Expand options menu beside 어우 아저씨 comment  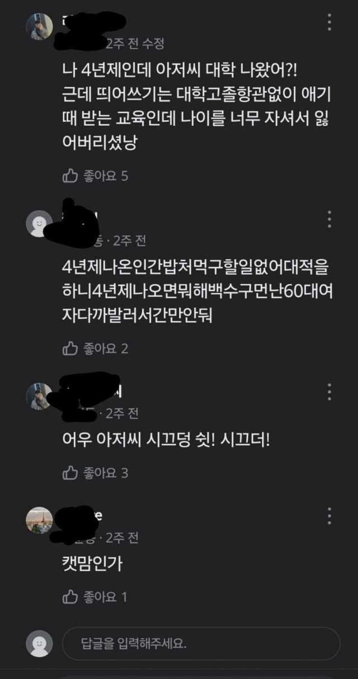click(329, 392)
